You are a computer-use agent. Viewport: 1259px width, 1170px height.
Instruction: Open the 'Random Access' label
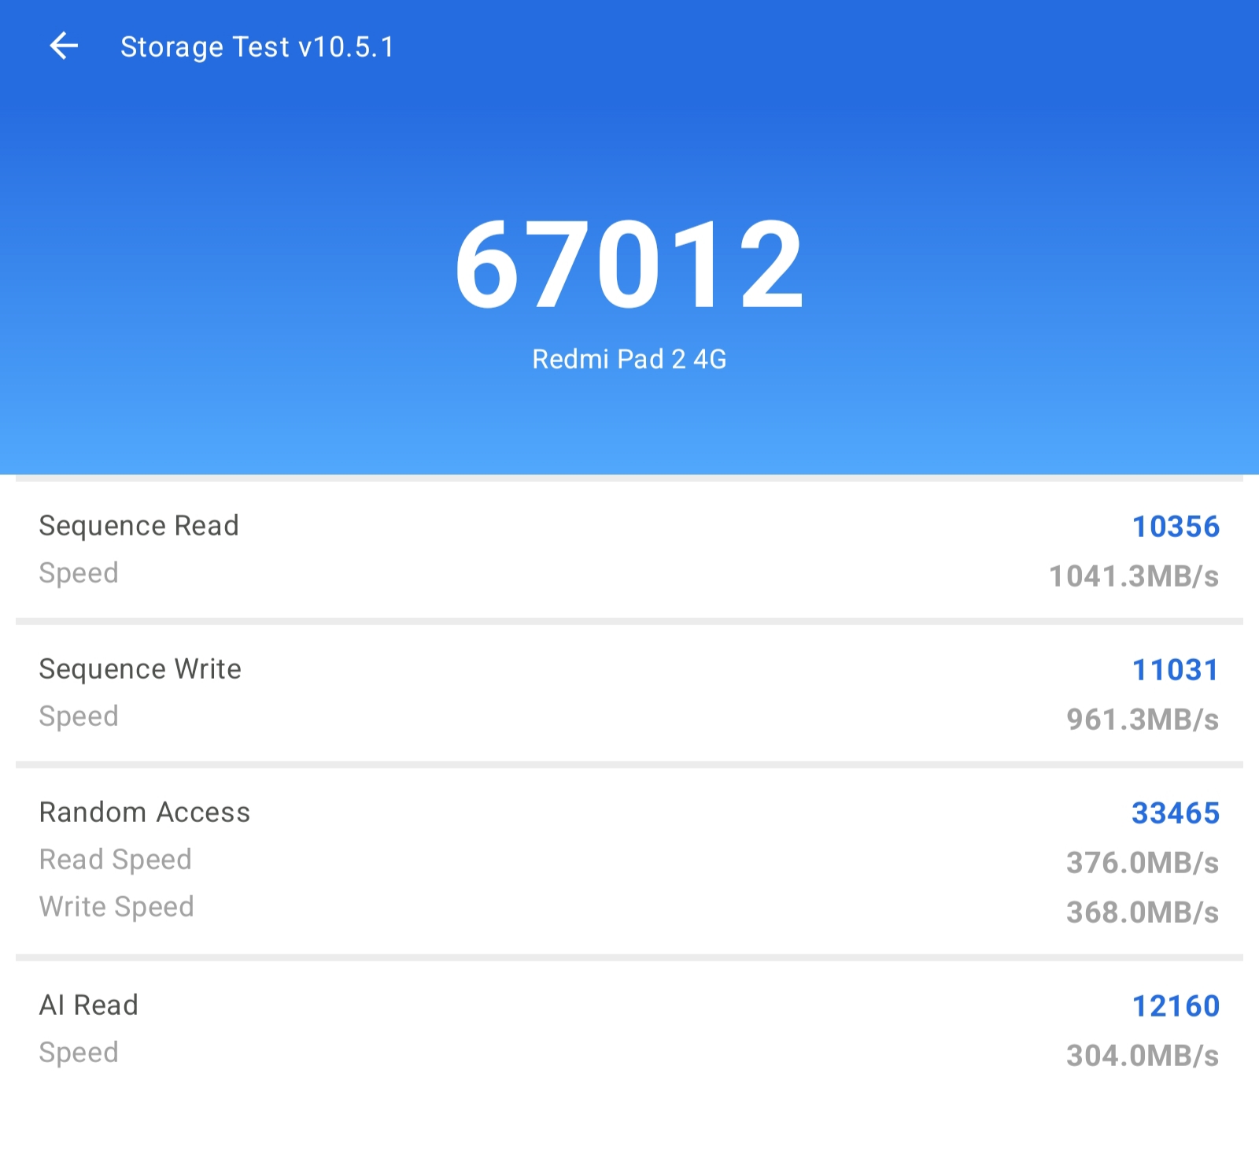145,813
